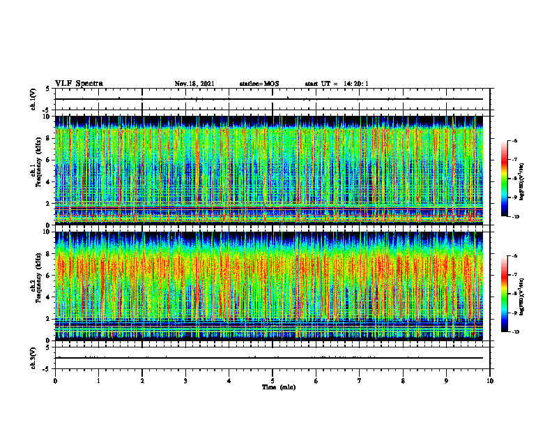Click the ch.1 spectrogram color bar
Viewport: 552px width, 427px height.
pos(504,179)
